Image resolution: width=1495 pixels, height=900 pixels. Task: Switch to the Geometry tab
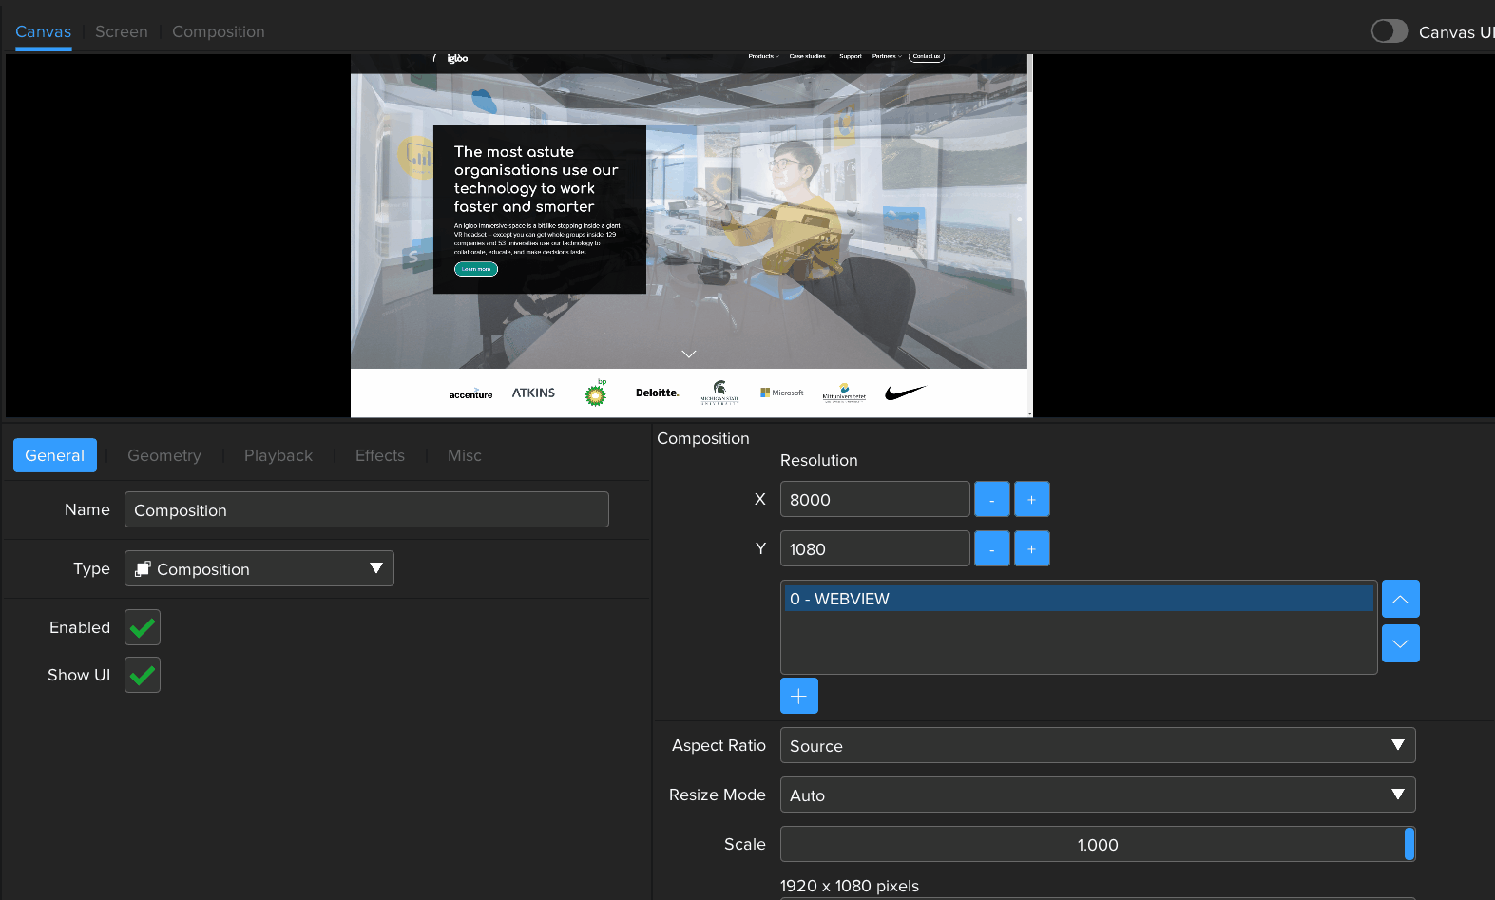pos(164,455)
